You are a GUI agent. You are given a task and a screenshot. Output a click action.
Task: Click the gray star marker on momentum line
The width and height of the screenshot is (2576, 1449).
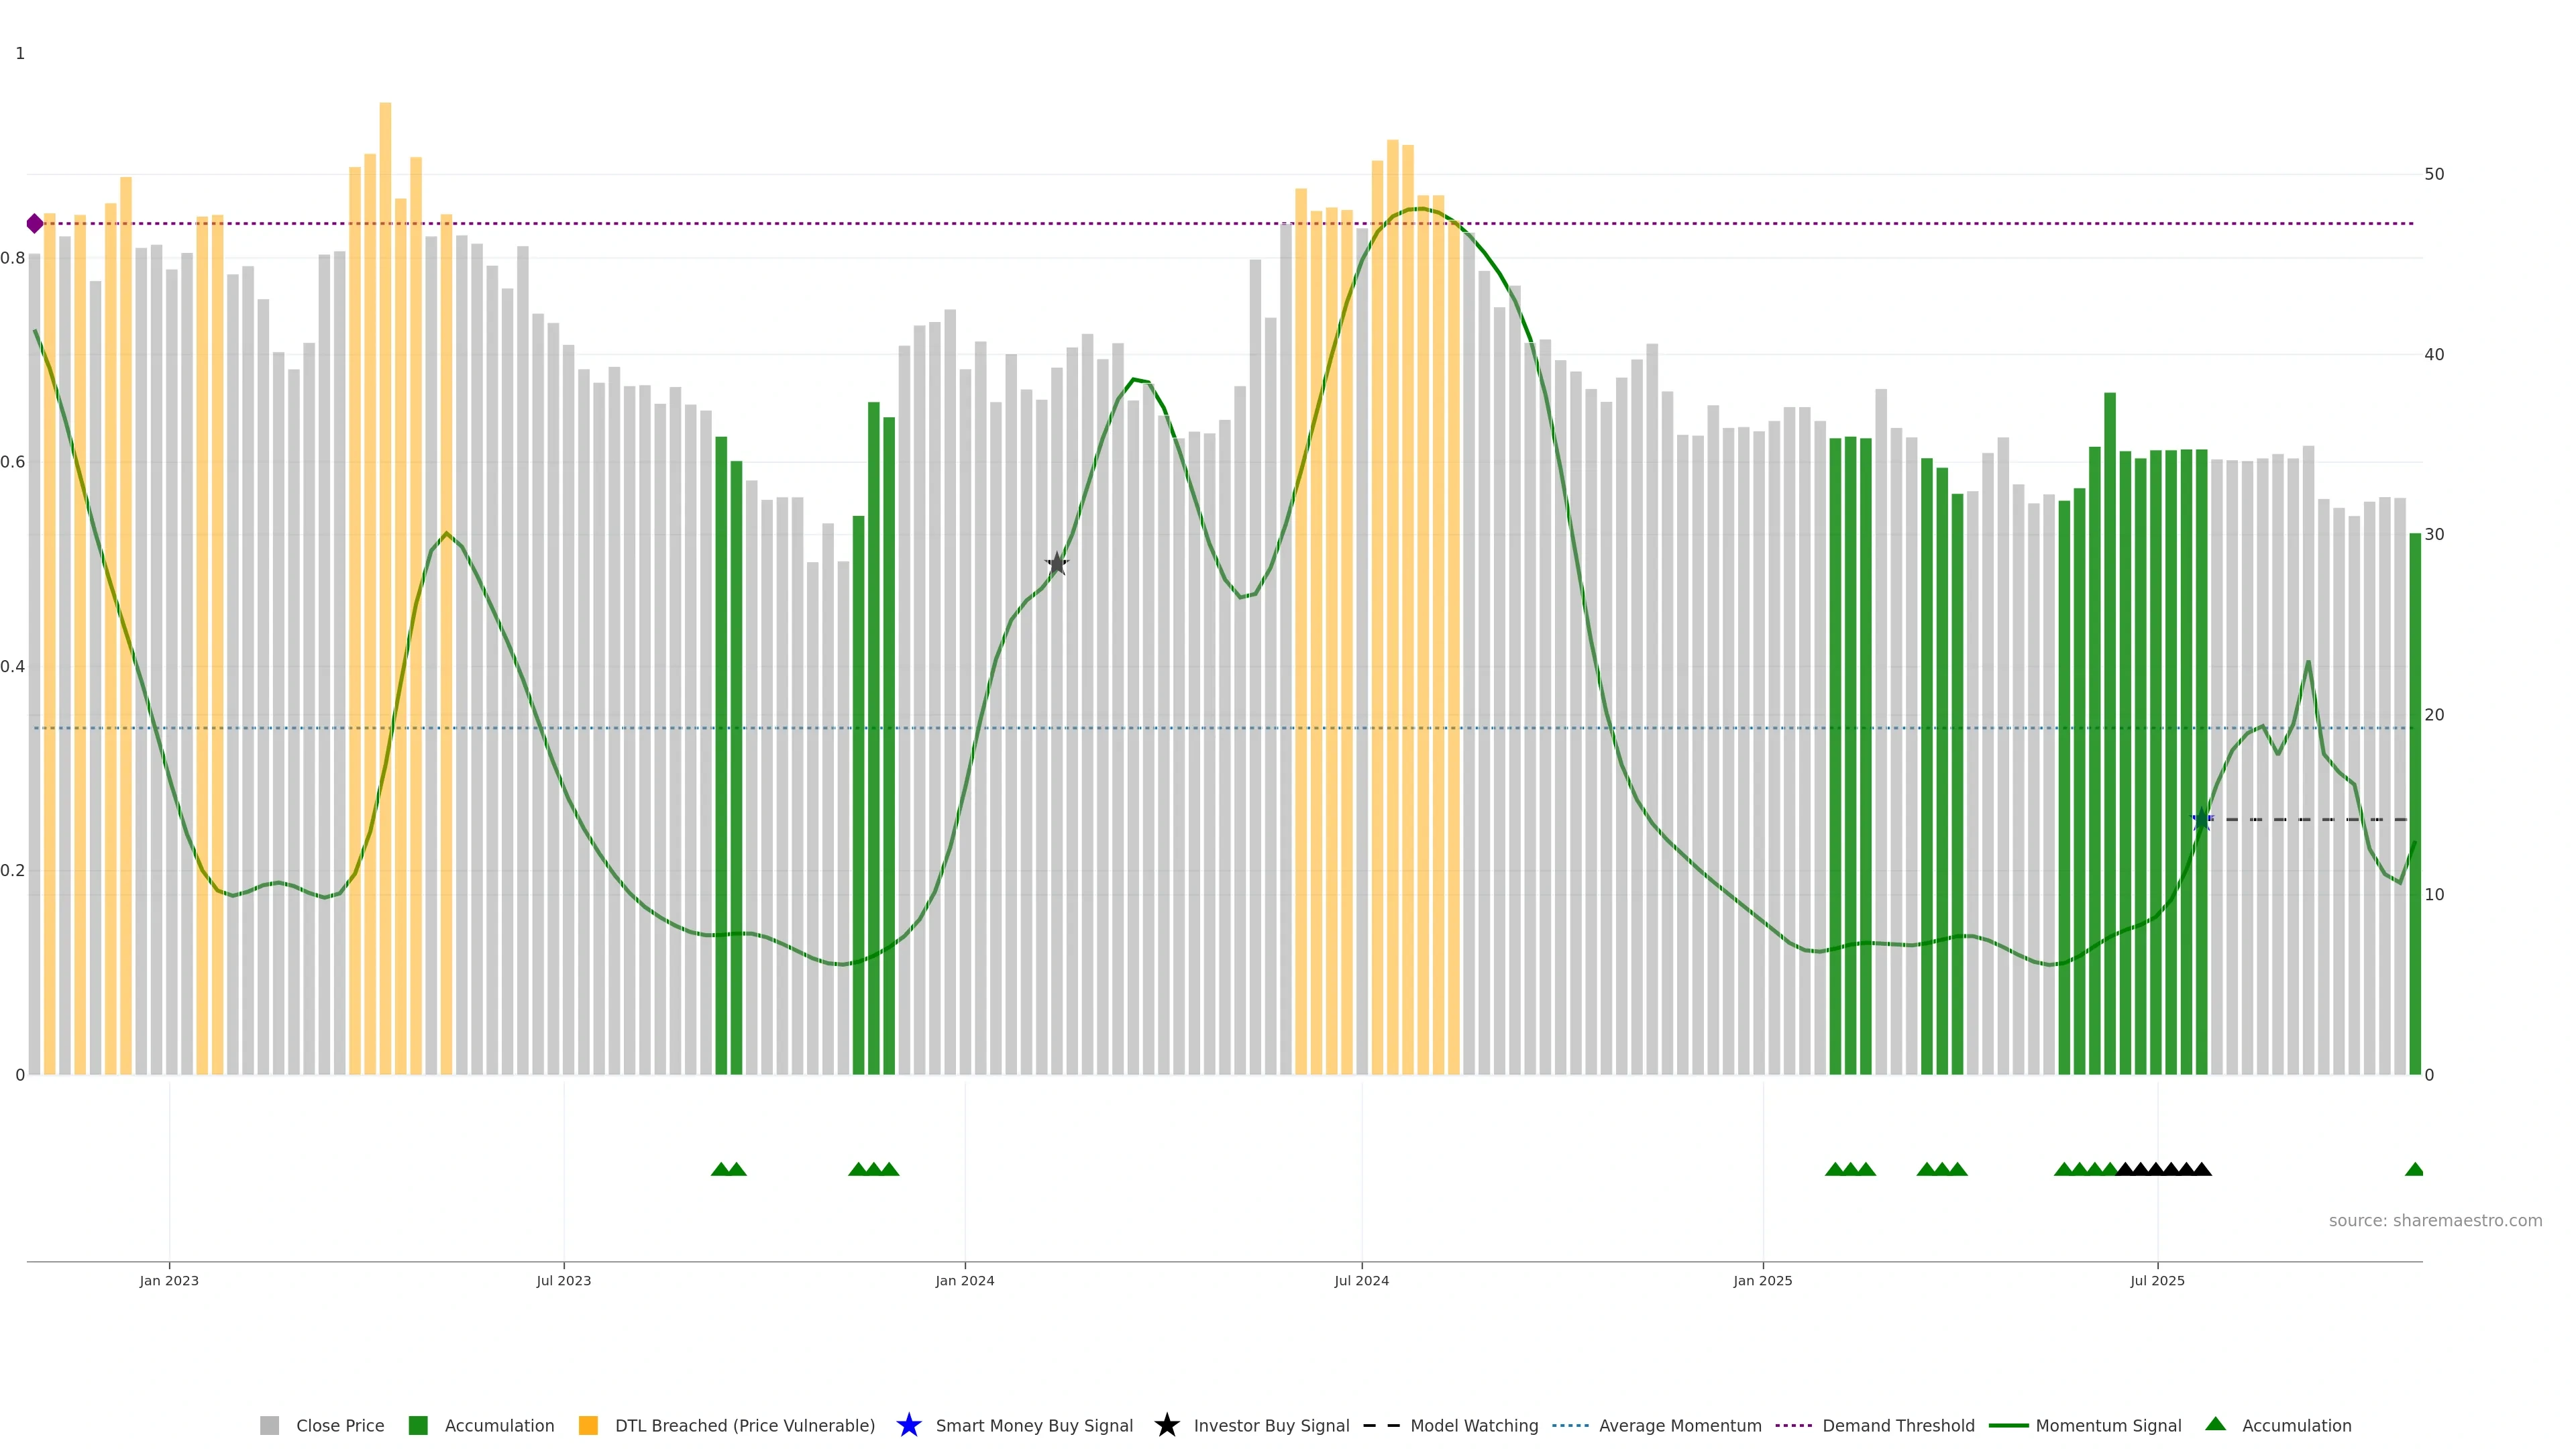(x=1057, y=564)
